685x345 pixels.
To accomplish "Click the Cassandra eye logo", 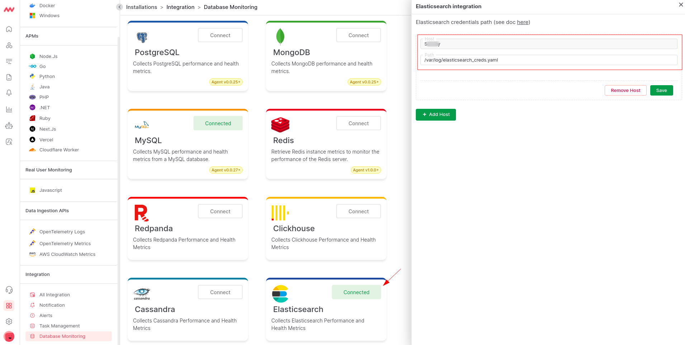I will tap(142, 293).
